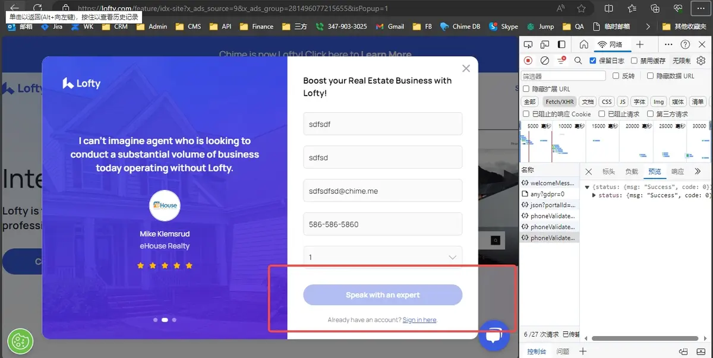Open network settings gear icon
Screen dimensions: 713x358
point(701,61)
